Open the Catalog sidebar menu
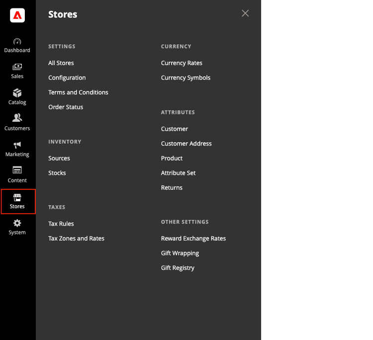373x340 pixels. pos(17,97)
